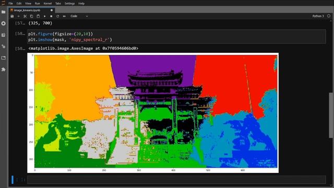
Task: Open the View menu
Action: point(28,4)
